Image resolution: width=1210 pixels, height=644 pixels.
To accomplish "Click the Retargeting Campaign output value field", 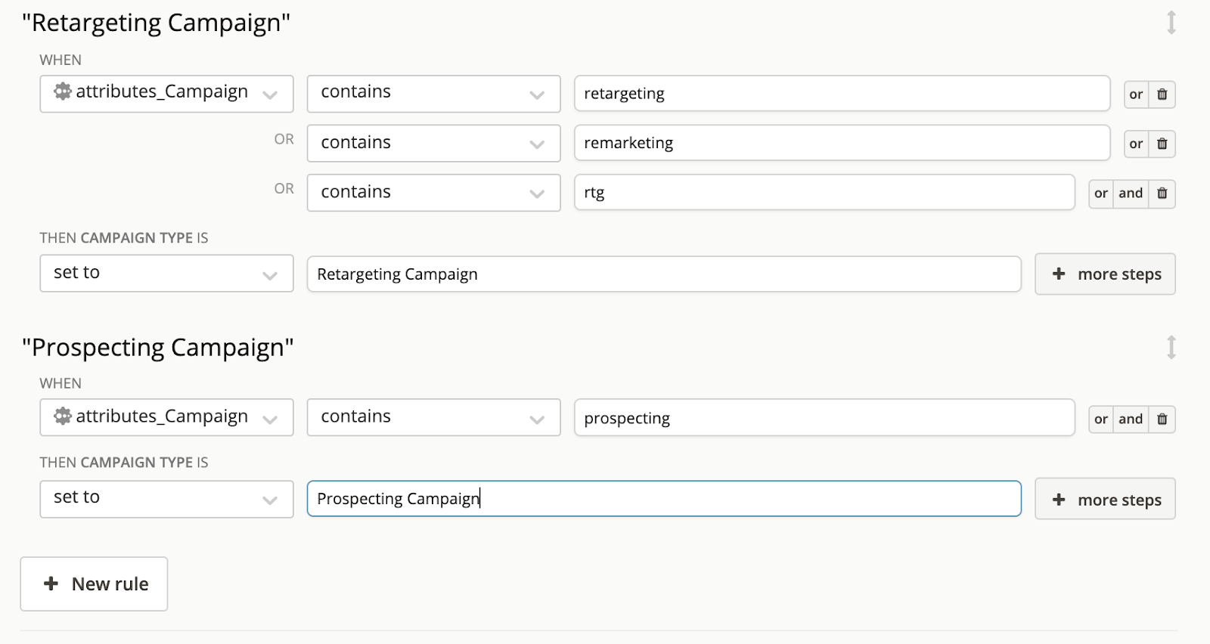I will pos(663,274).
